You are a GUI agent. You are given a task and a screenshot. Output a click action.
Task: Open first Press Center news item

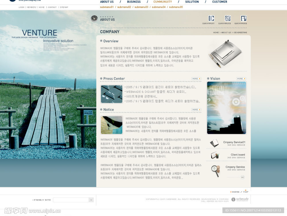[x=160, y=87]
